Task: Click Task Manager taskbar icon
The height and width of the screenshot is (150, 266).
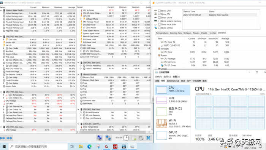Action: coord(132,147)
